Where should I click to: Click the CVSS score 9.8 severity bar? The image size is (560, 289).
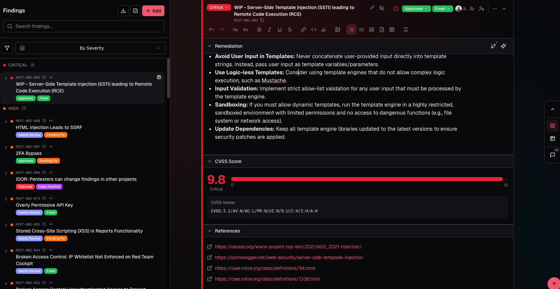coord(367,179)
